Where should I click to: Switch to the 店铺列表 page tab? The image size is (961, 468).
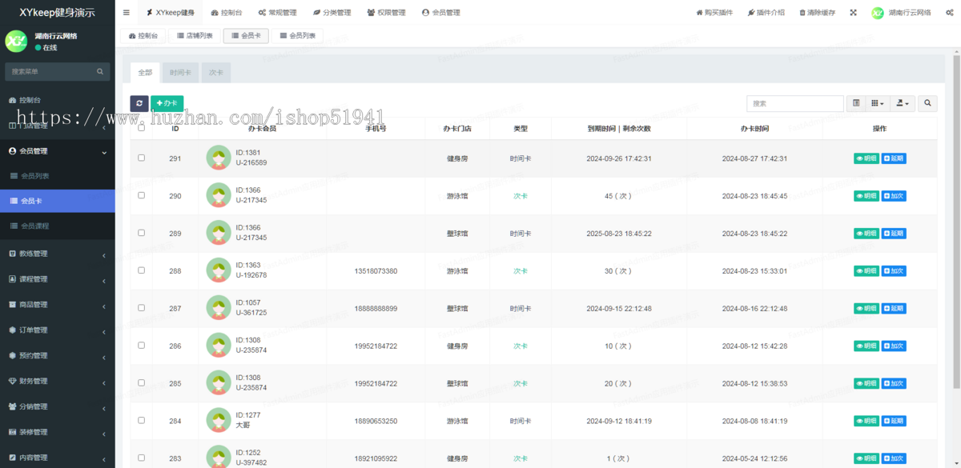click(195, 36)
